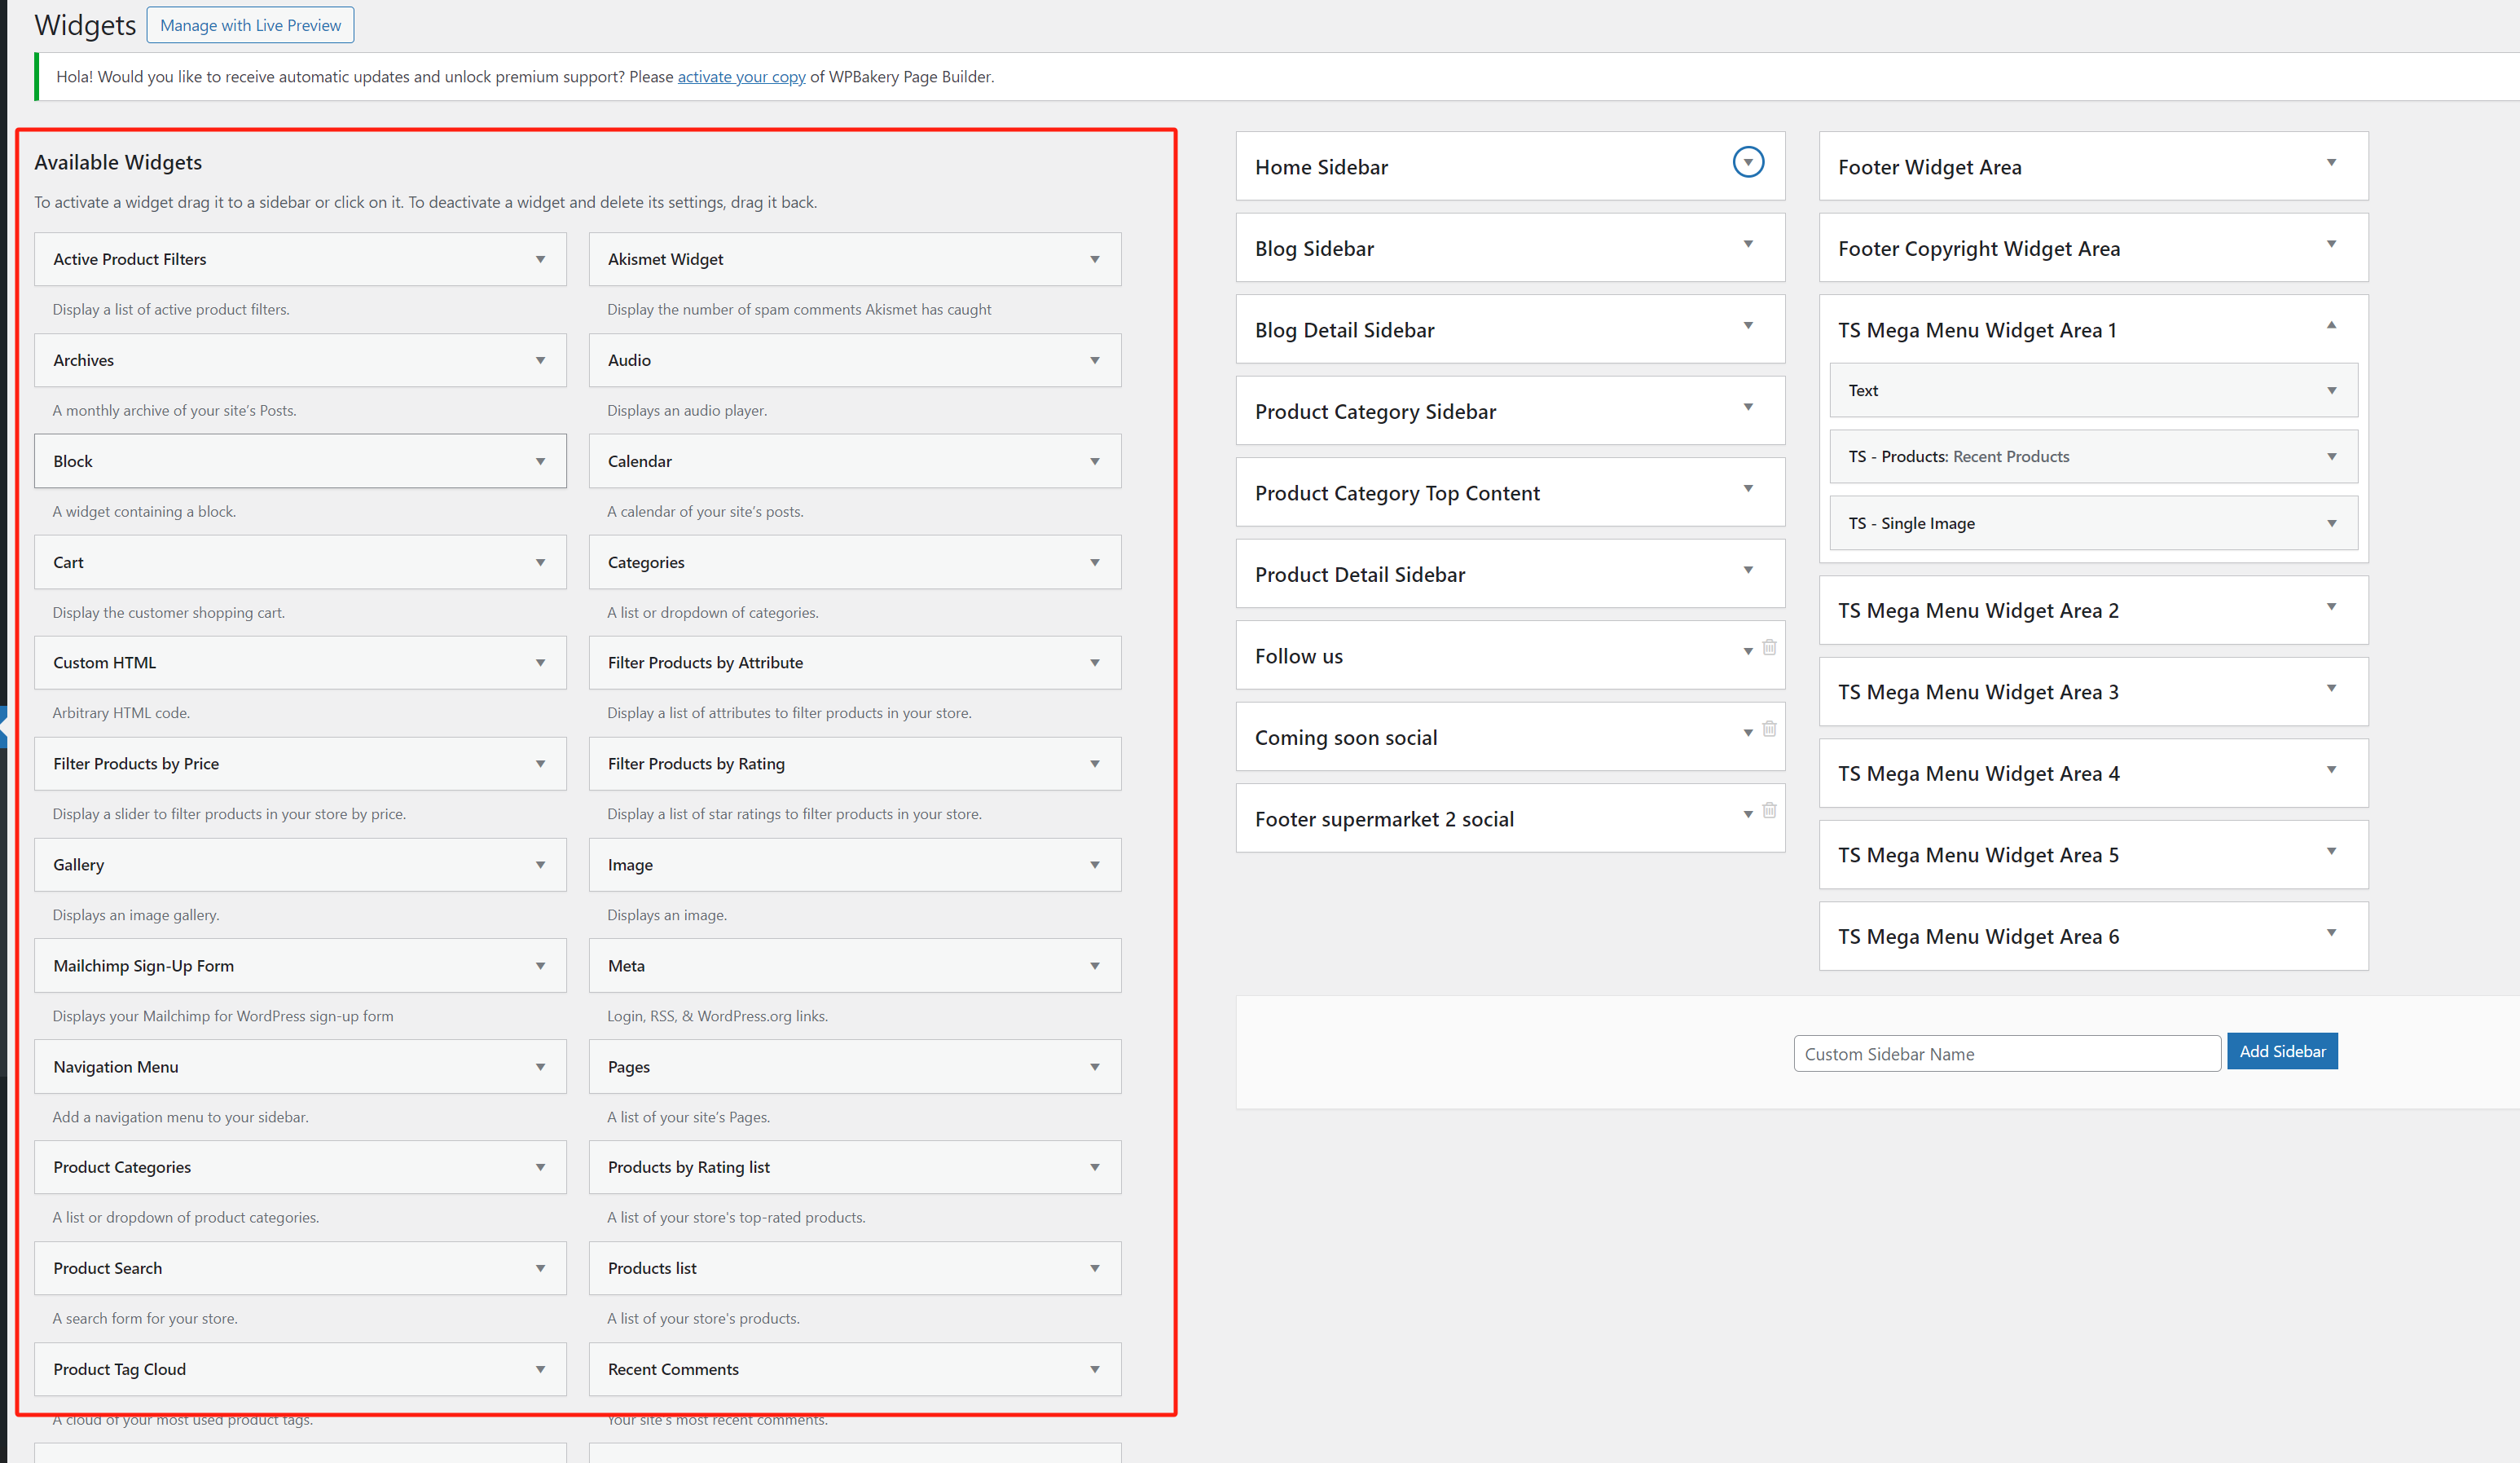The height and width of the screenshot is (1463, 2520).
Task: Click trash icon beside Coming soon social
Action: 1769,729
